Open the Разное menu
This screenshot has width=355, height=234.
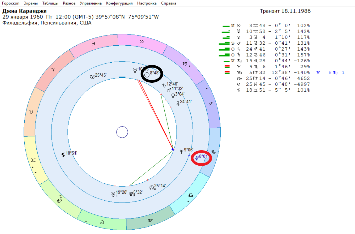[x=69, y=3]
